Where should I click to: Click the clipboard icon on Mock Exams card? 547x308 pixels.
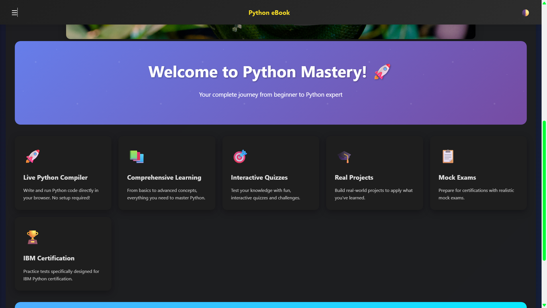pyautogui.click(x=448, y=156)
